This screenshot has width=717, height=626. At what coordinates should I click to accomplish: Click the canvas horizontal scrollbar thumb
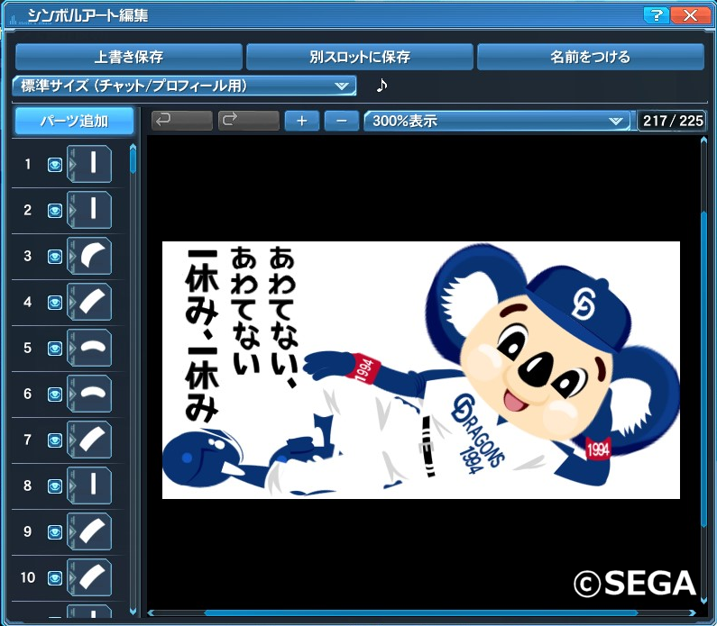pyautogui.click(x=420, y=612)
